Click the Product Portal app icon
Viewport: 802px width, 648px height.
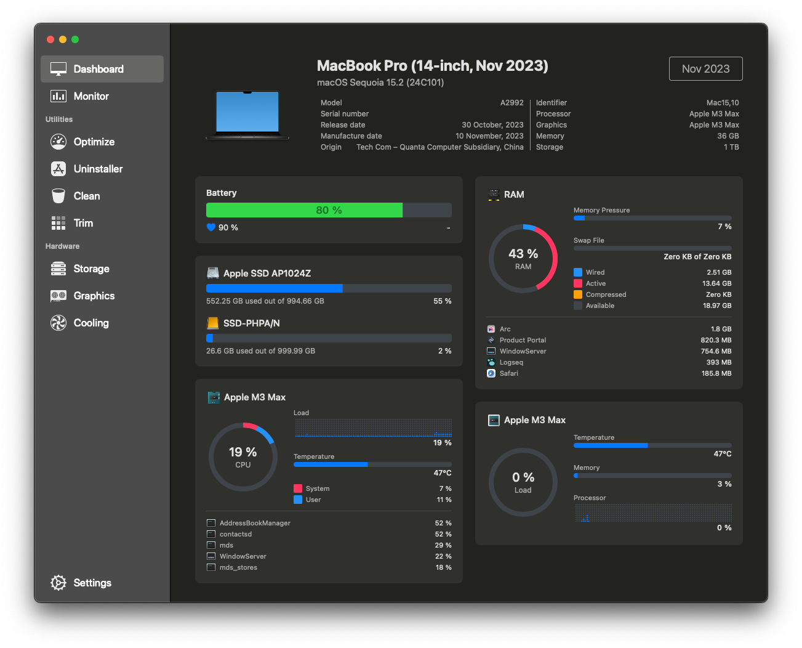pyautogui.click(x=491, y=340)
